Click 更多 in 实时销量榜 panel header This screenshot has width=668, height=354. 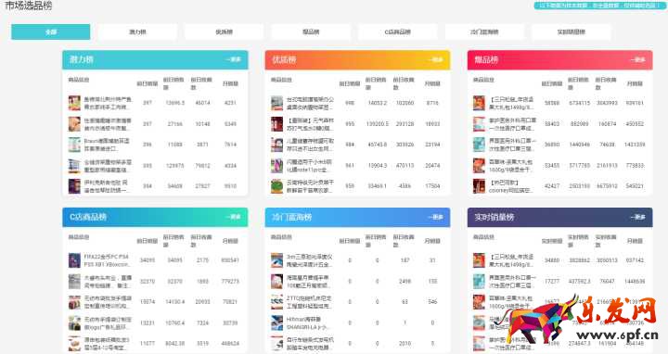point(637,217)
